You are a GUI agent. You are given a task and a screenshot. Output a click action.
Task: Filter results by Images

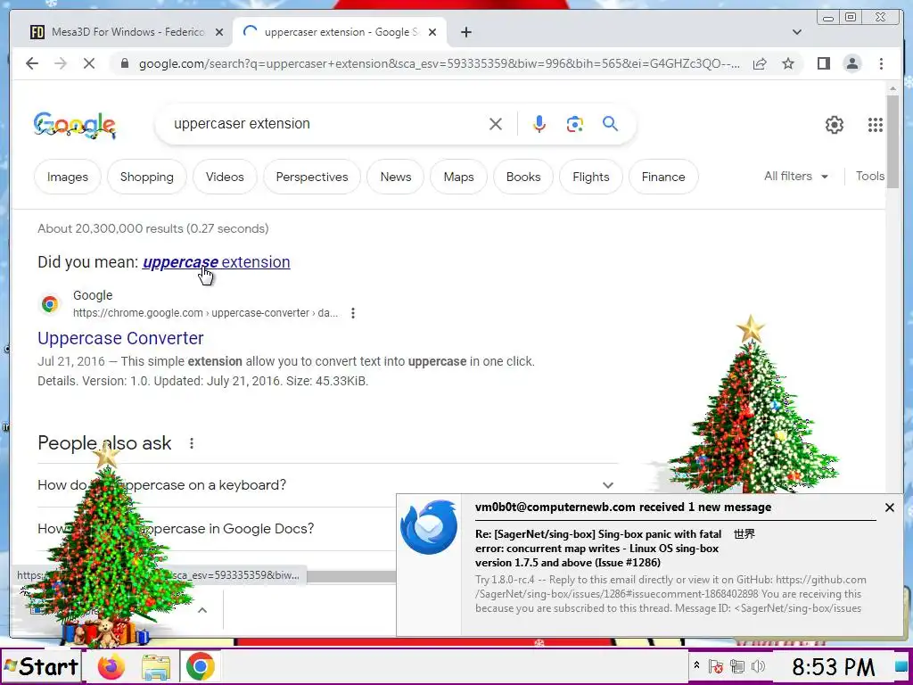[68, 177]
